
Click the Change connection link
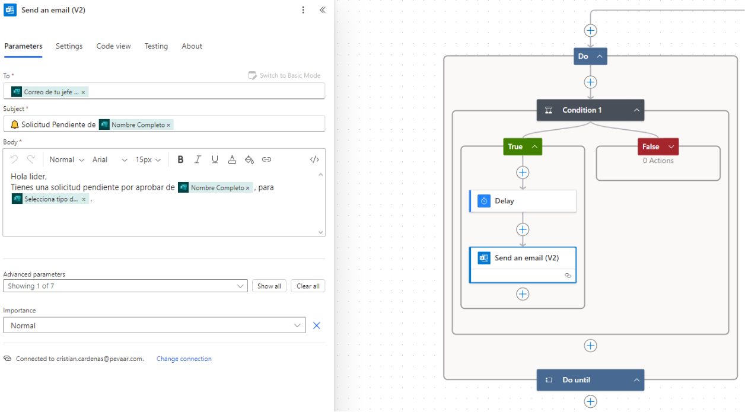click(x=184, y=359)
